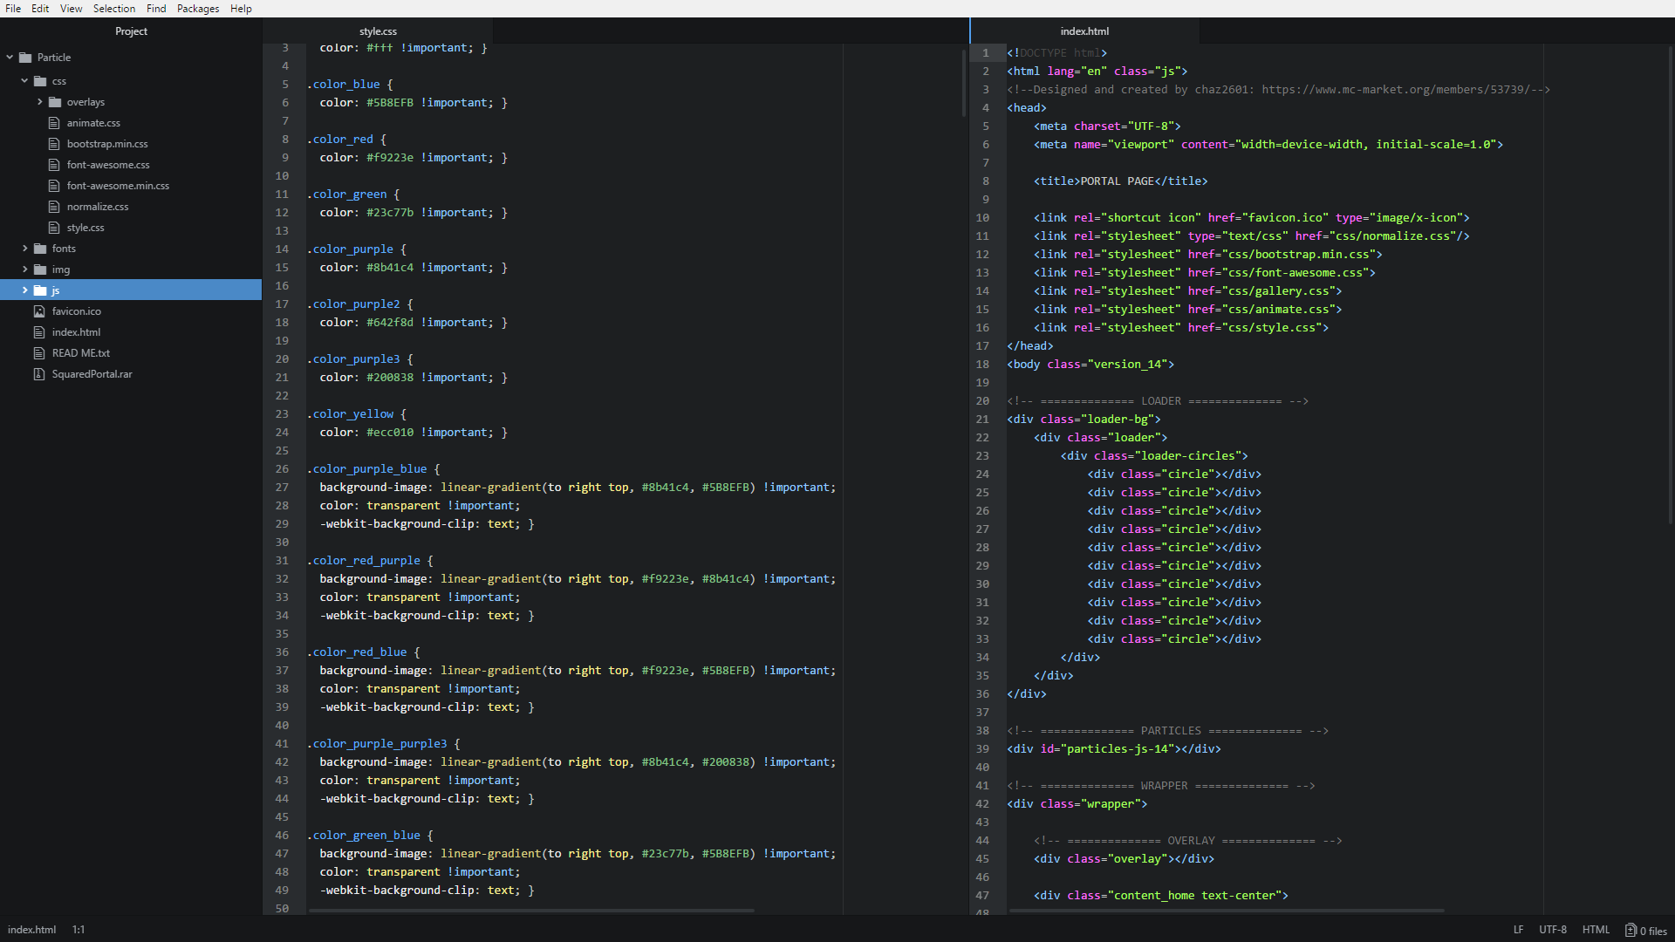Image resolution: width=1675 pixels, height=942 pixels.
Task: Collapse the Particle project root chevron
Action: (10, 58)
